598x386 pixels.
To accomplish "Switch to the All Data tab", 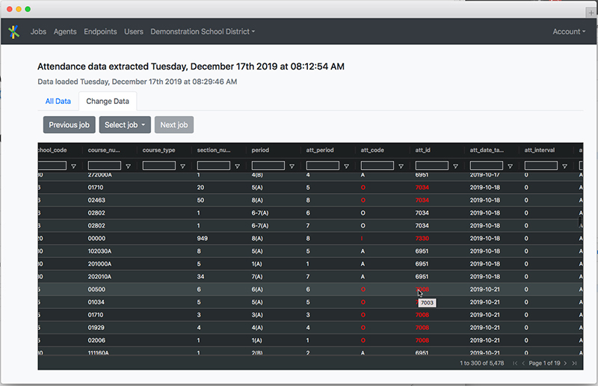I will [x=58, y=101].
